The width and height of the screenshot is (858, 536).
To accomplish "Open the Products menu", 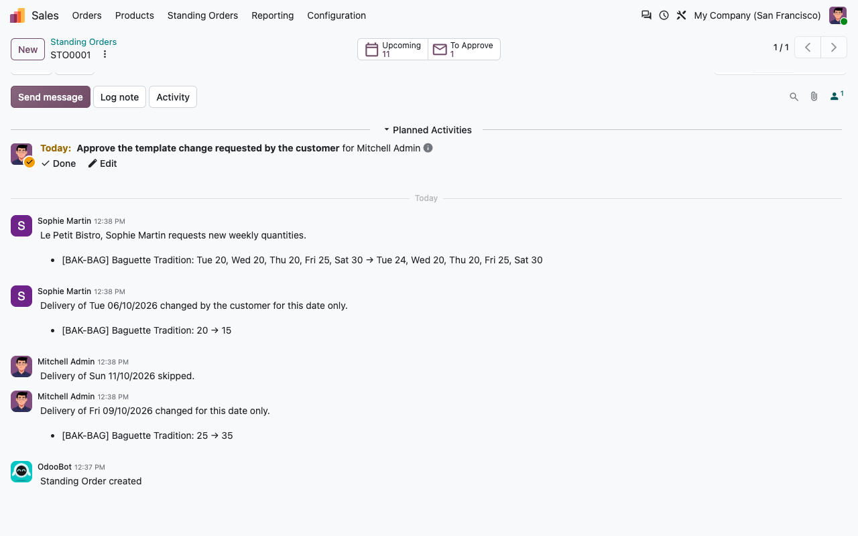I will click(x=134, y=15).
